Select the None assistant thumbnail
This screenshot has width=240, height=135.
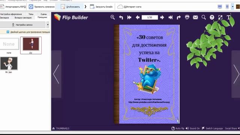[x=9, y=44]
